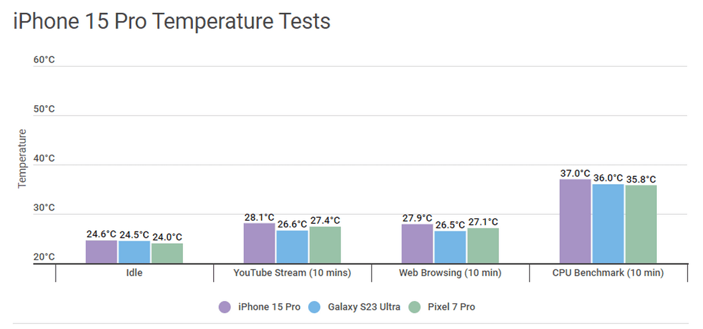The height and width of the screenshot is (329, 703).
Task: Click the blue Galaxy S23 Ultra legend dot
Action: click(315, 307)
